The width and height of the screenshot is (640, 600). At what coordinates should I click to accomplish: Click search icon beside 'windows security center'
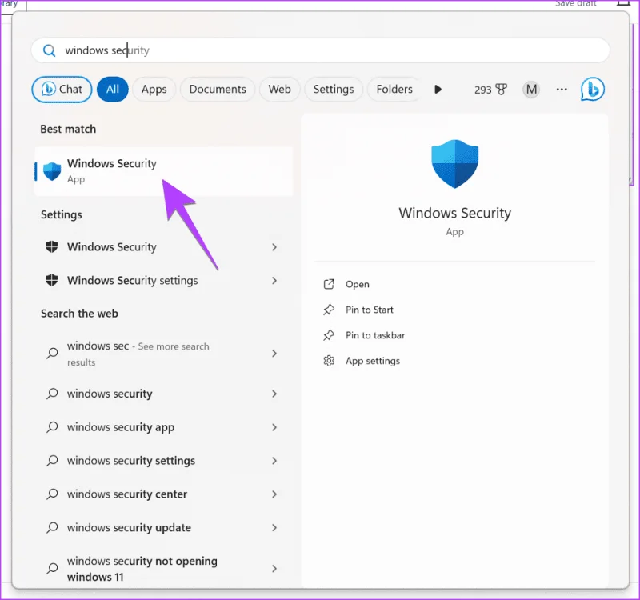(x=52, y=494)
